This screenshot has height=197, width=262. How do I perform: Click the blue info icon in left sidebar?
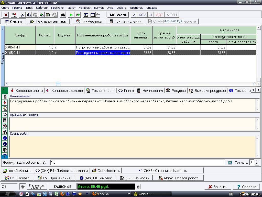click(5, 144)
